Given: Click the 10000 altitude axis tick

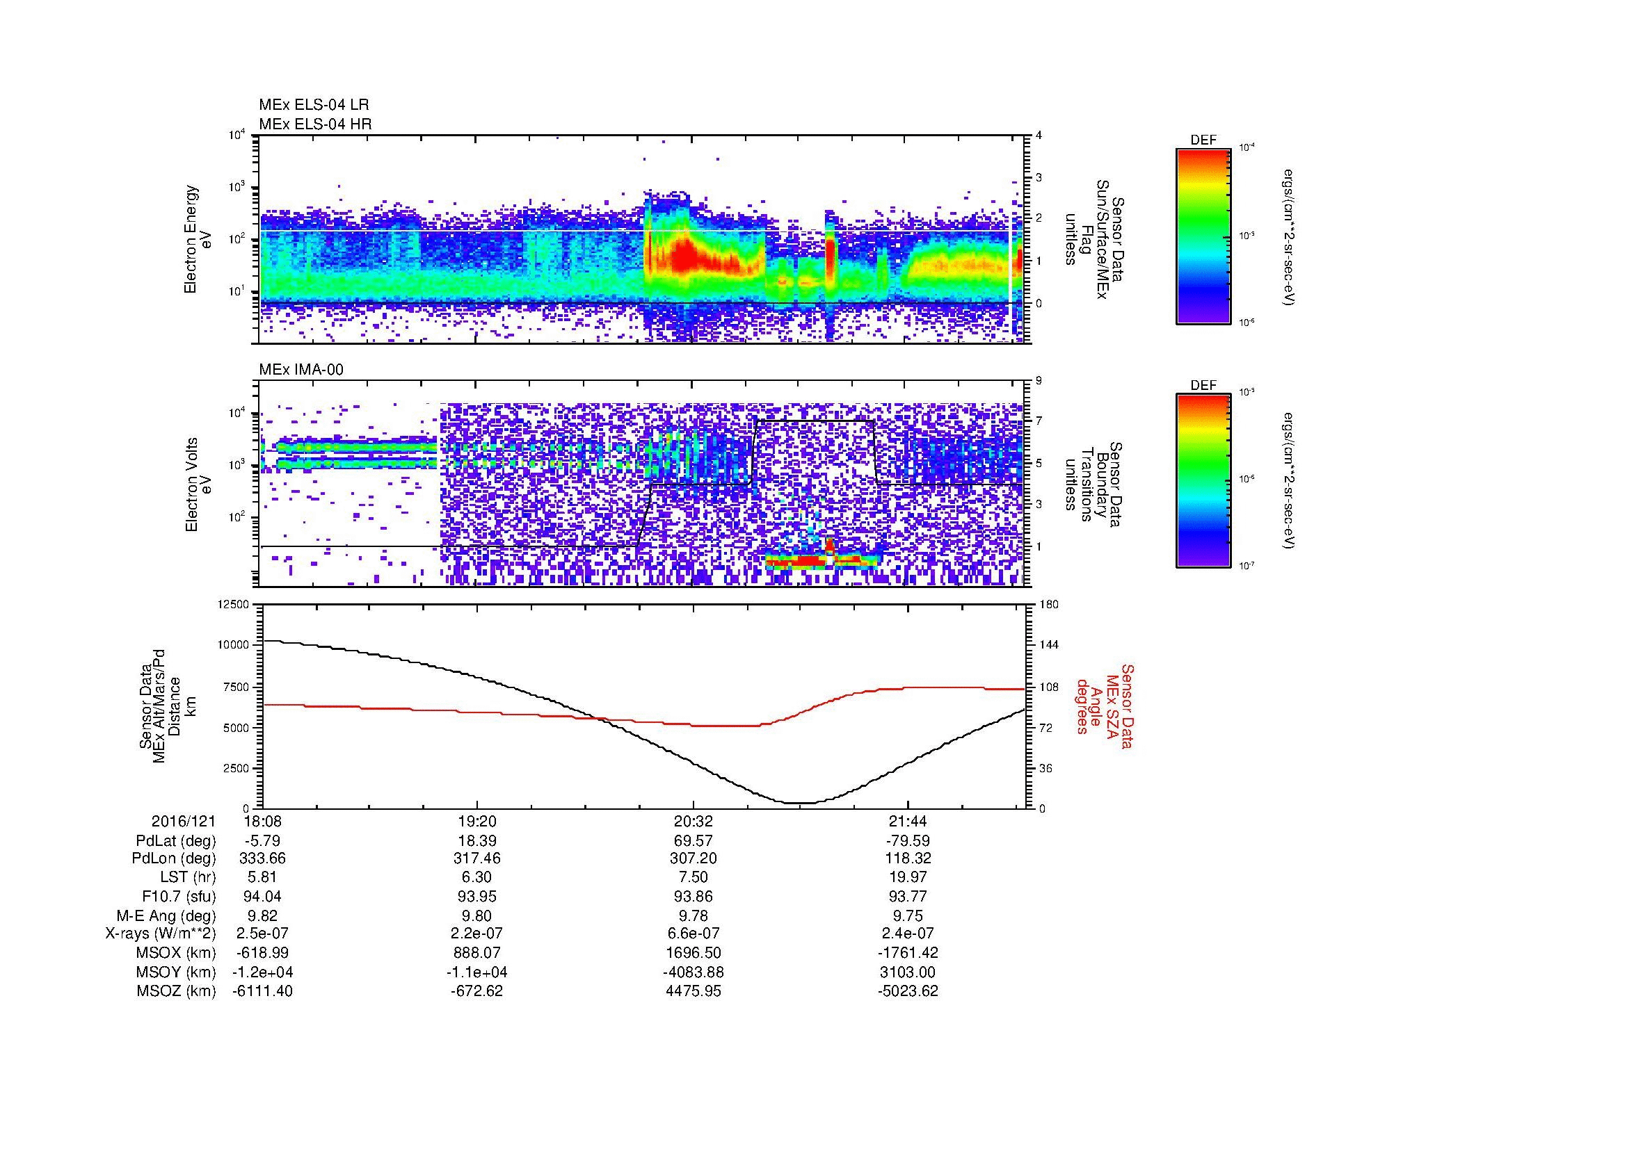Looking at the screenshot, I should (x=234, y=645).
